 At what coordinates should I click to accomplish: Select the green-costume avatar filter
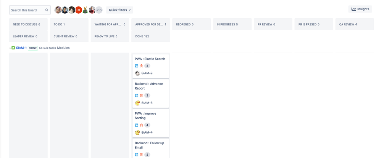point(85,10)
